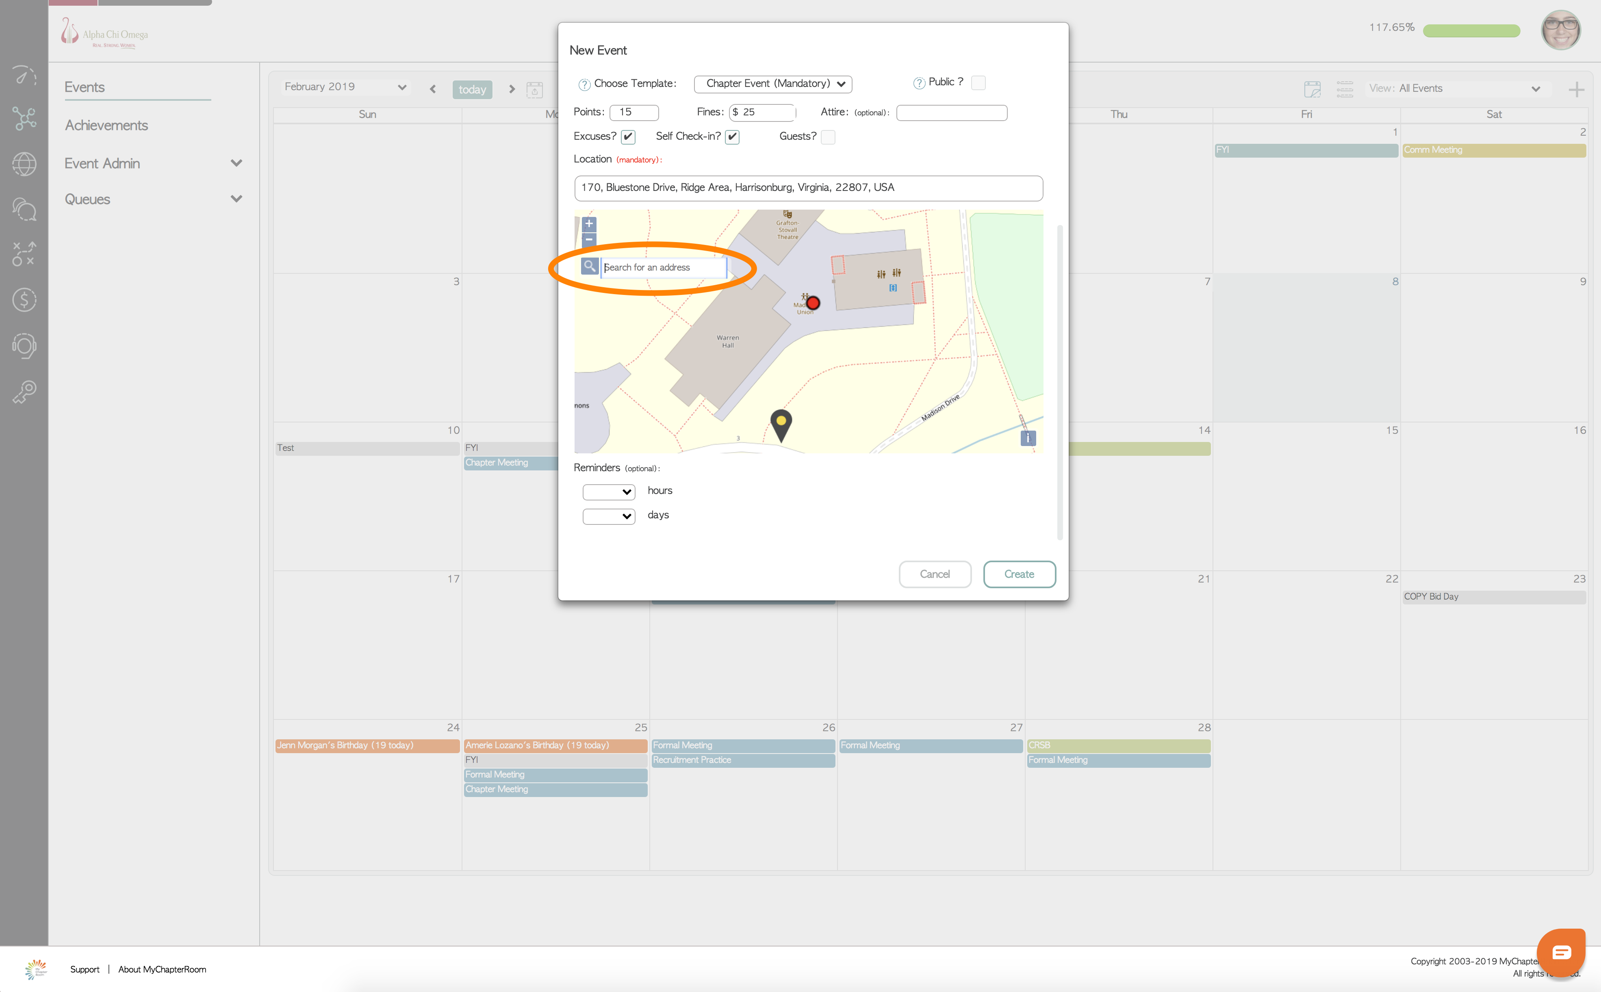Click the map address search magnifier icon
The height and width of the screenshot is (992, 1601).
[x=589, y=266]
